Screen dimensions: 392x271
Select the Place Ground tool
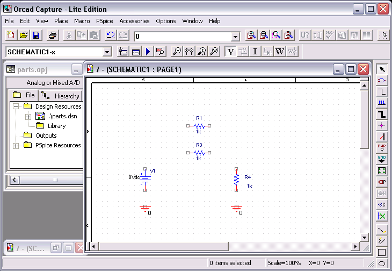point(382,159)
